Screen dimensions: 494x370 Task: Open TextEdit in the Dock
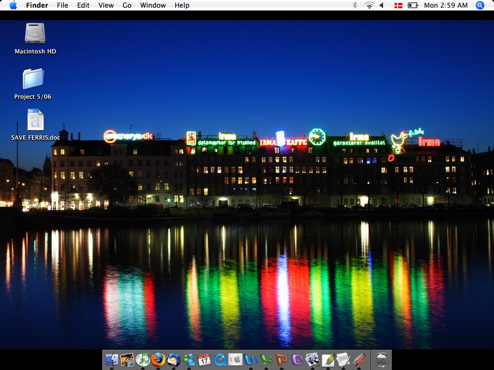click(343, 359)
